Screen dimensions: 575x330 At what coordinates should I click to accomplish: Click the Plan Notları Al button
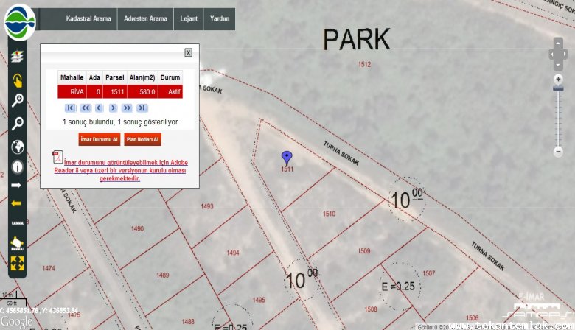coord(143,139)
